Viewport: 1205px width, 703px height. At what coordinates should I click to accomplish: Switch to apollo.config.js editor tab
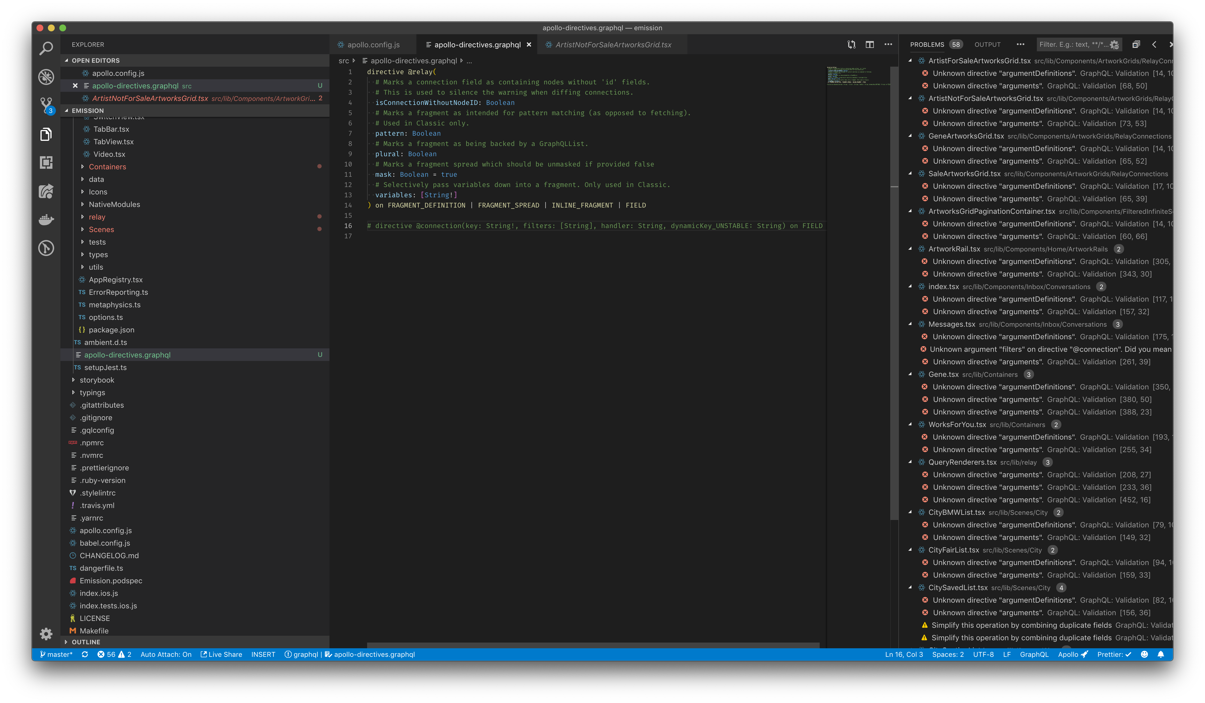click(x=373, y=44)
